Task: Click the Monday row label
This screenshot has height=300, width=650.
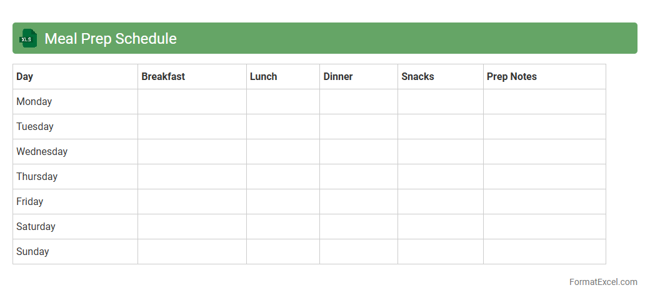Action: (x=34, y=101)
